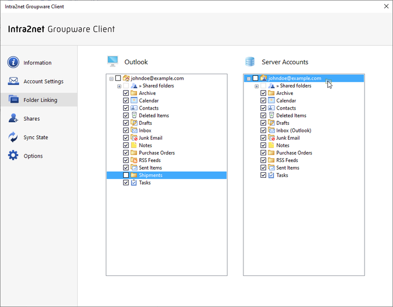Click the Sync State arrows icon
Image resolution: width=393 pixels, height=307 pixels.
tap(13, 137)
